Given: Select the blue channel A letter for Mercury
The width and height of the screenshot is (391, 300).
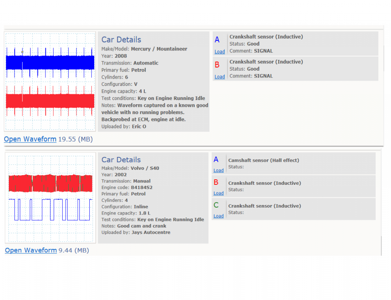Looking at the screenshot, I should (x=217, y=40).
